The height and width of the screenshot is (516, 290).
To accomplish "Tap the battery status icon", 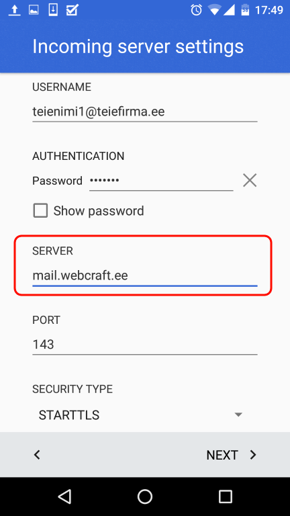I will tap(245, 10).
